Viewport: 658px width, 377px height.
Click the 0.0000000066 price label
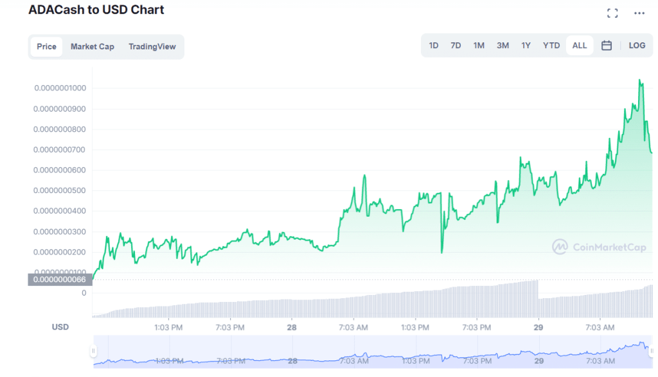coord(60,280)
